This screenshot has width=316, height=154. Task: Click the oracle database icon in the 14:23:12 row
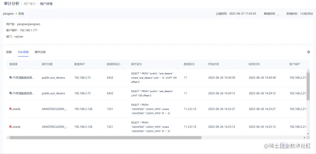[11, 127]
